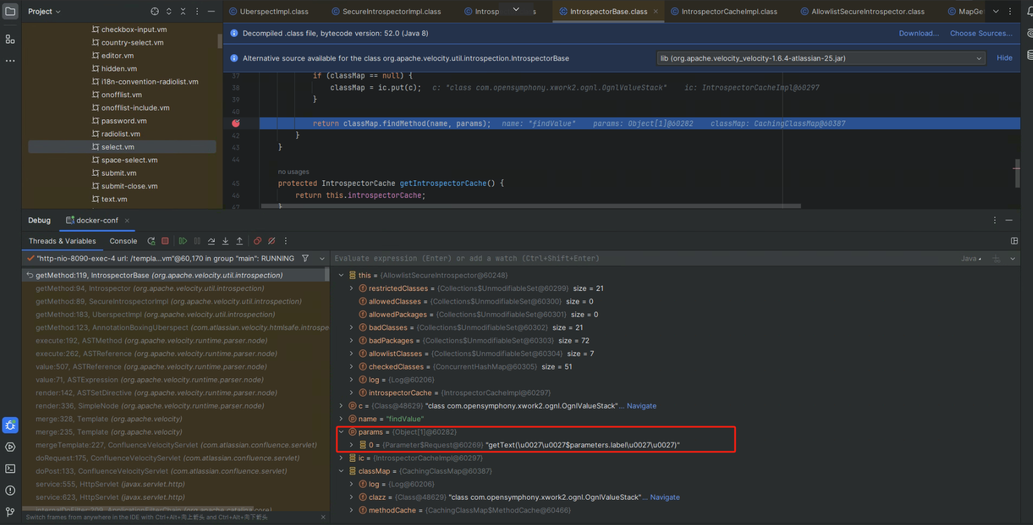
Task: Click the Step Over icon
Action: pyautogui.click(x=212, y=241)
